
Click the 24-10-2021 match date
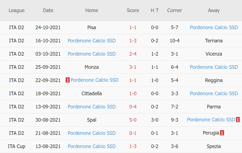[48, 28]
